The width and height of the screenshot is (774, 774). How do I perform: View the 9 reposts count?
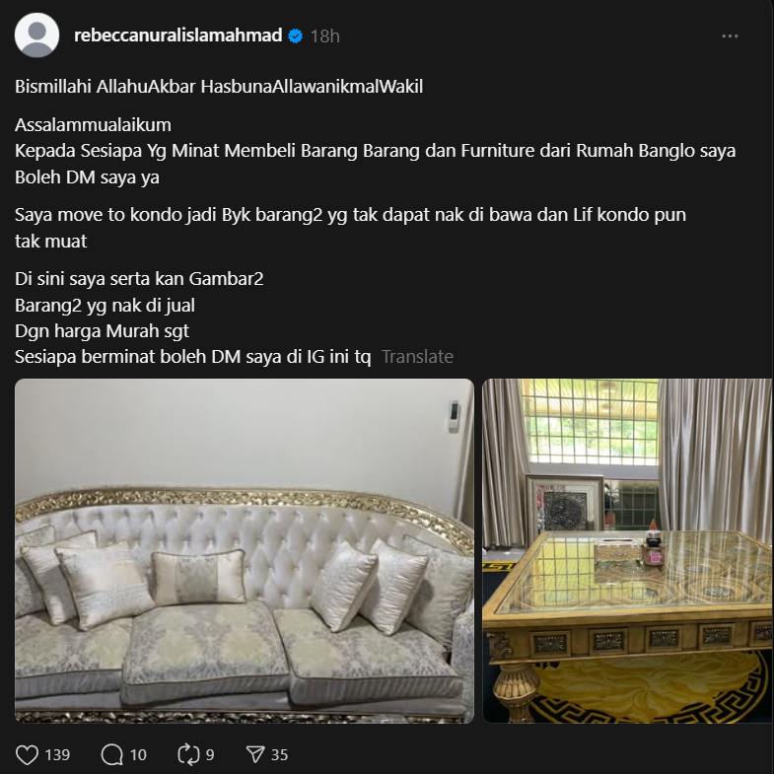210,754
